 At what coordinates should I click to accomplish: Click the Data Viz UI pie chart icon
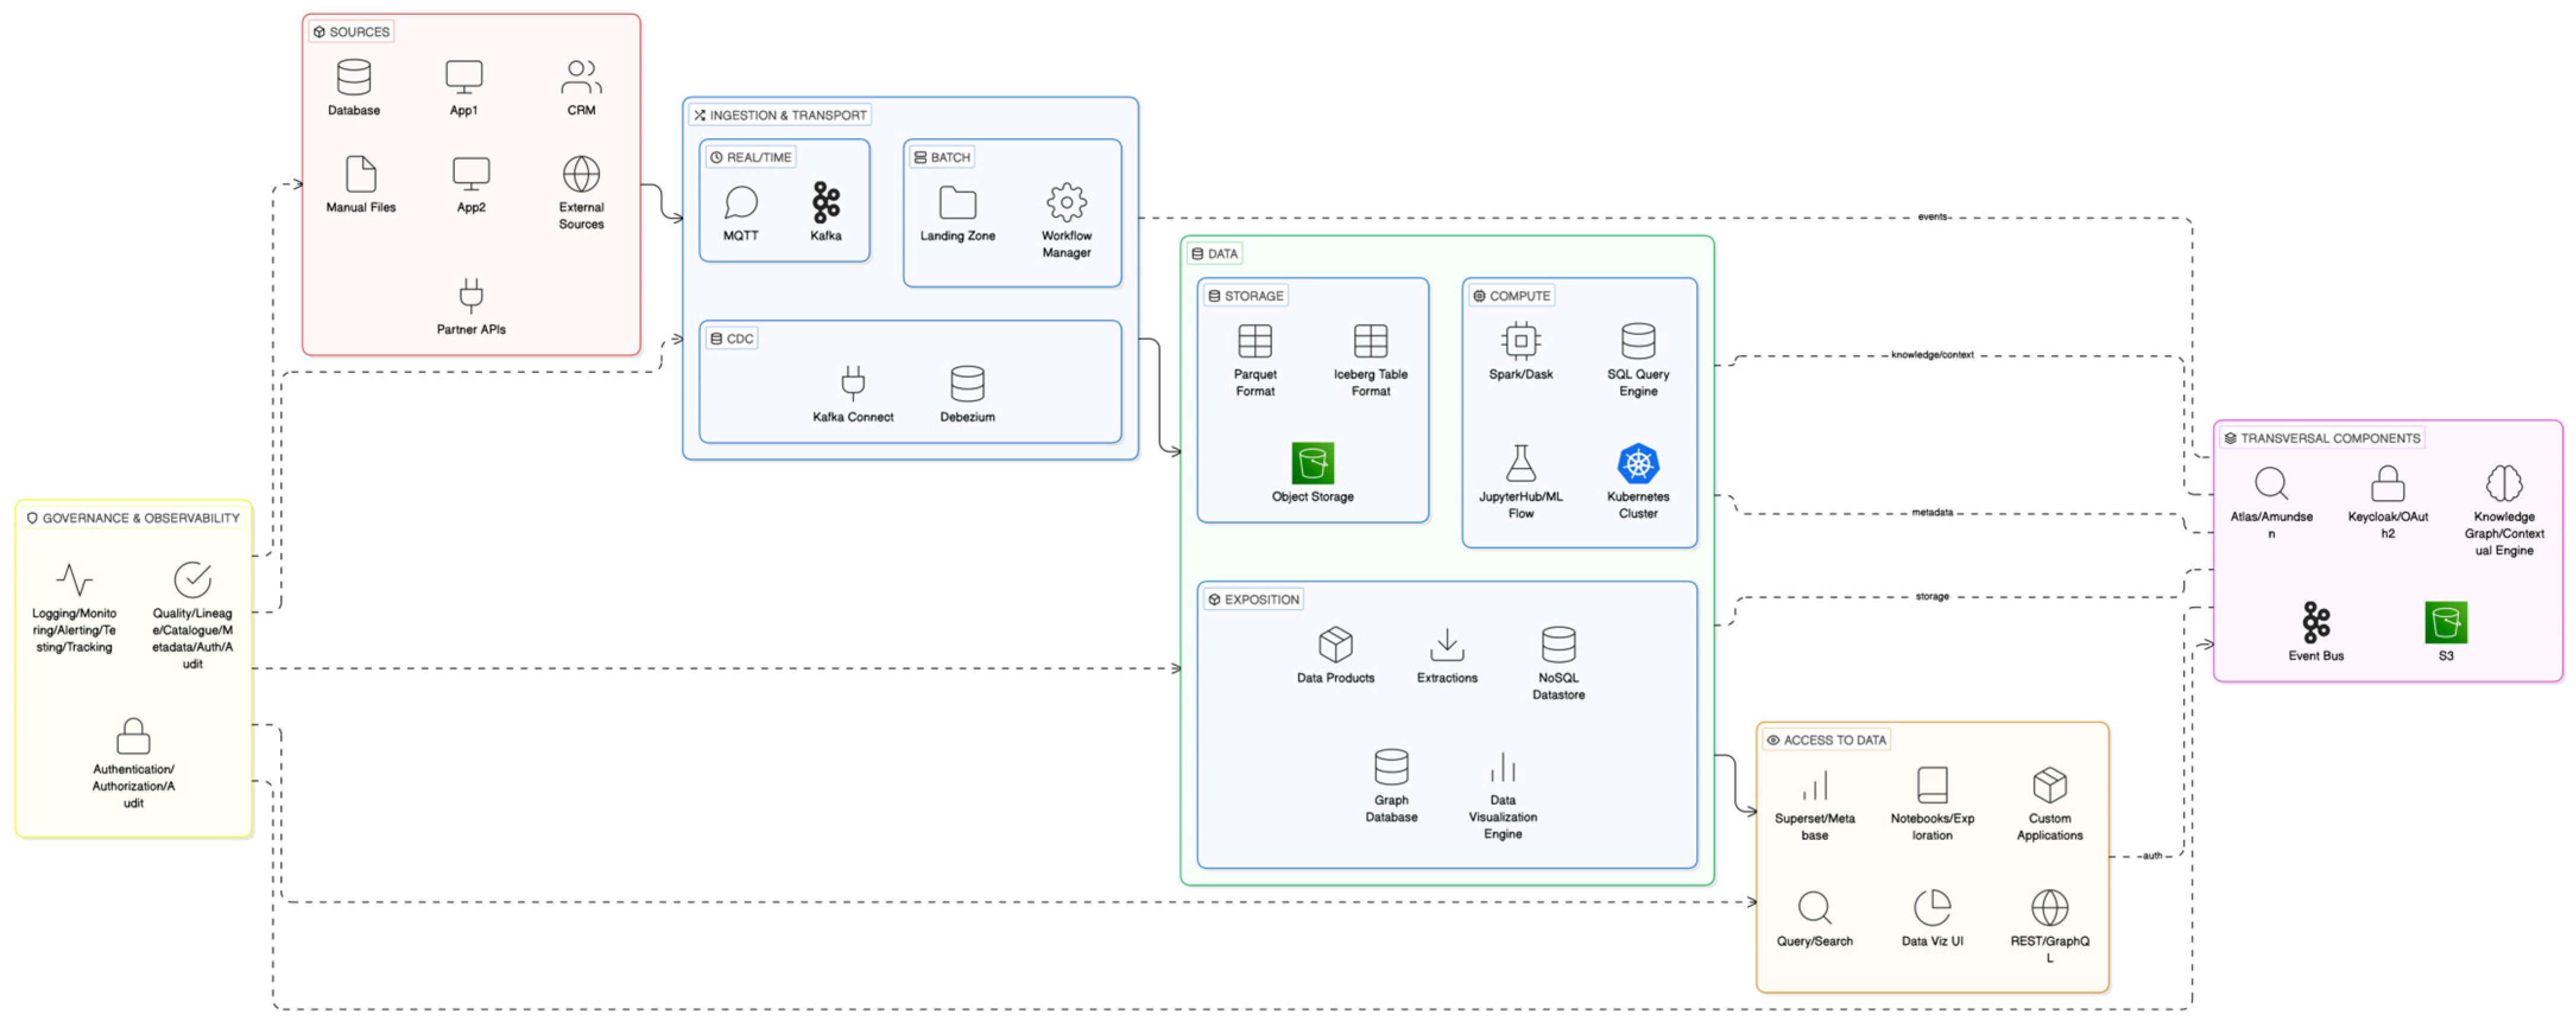(1931, 908)
